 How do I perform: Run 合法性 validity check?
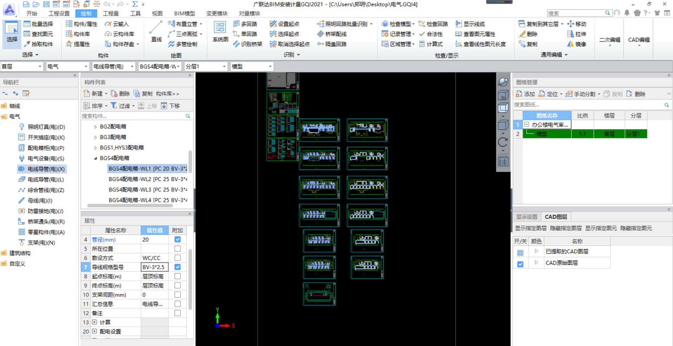point(431,34)
